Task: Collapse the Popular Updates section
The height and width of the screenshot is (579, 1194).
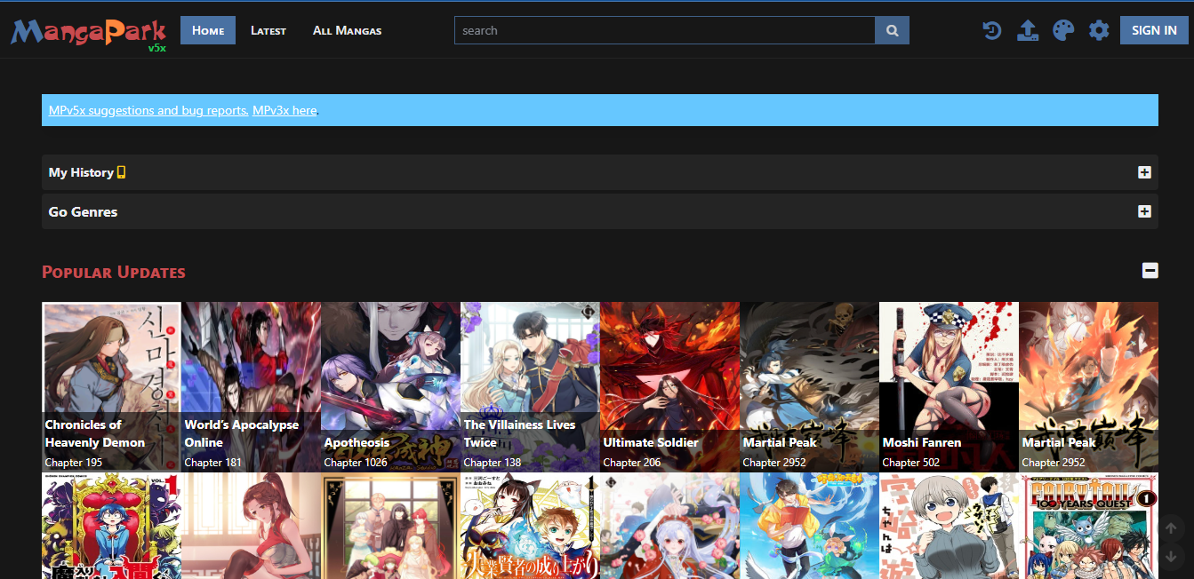Action: (x=1150, y=270)
